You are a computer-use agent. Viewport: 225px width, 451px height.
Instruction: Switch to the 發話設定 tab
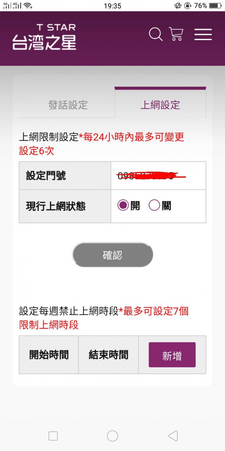[68, 105]
